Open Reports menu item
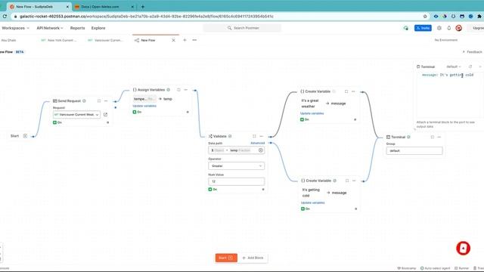484x272 pixels. point(77,28)
